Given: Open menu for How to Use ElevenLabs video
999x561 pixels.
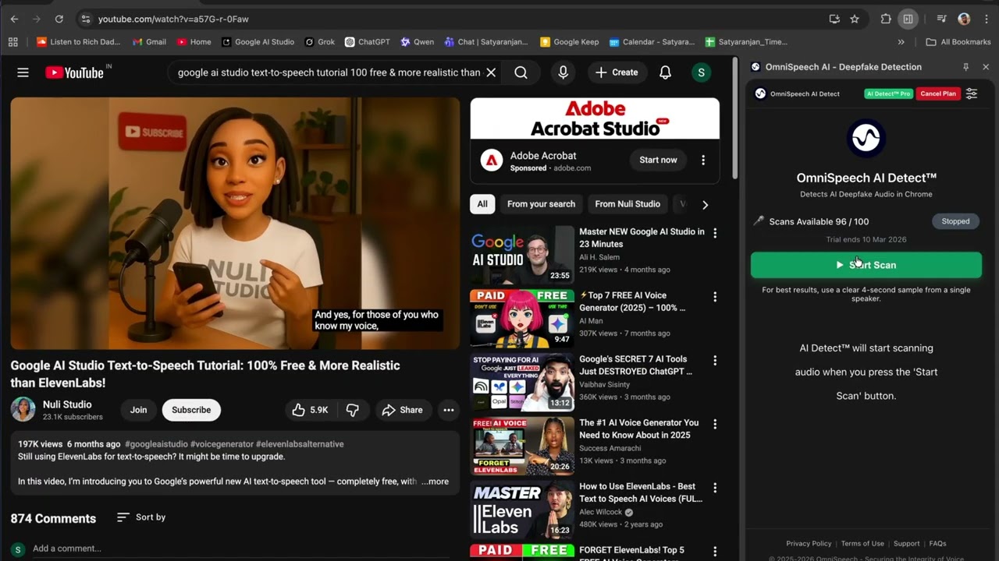Looking at the screenshot, I should click(x=714, y=488).
